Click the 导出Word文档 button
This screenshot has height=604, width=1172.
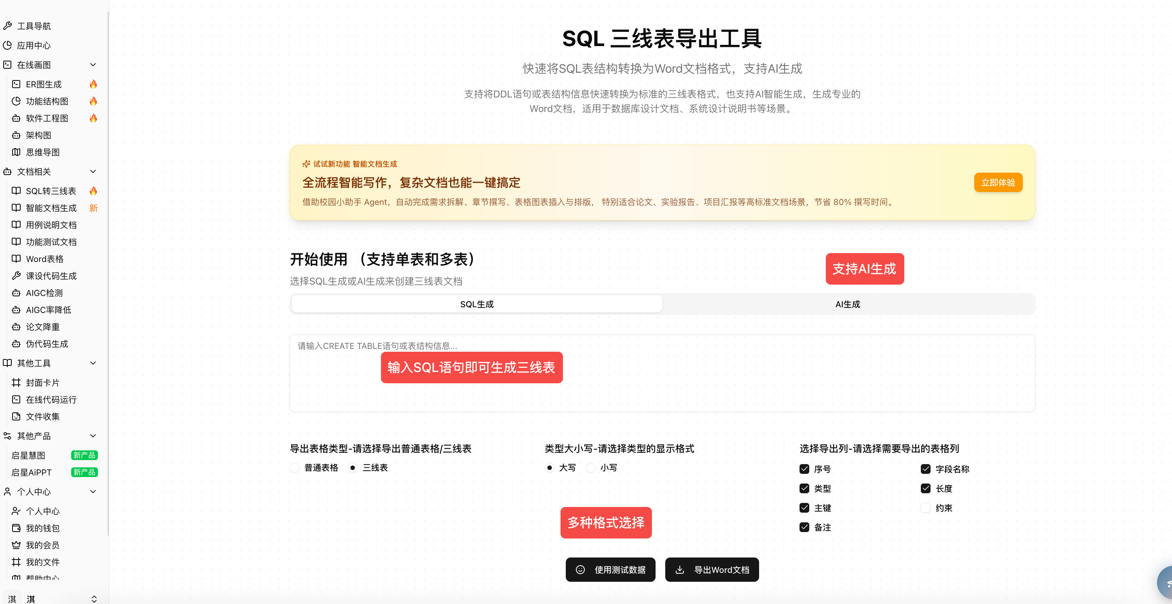pos(712,569)
